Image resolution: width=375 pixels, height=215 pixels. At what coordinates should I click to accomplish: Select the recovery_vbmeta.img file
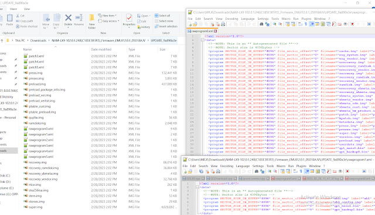tap(43, 174)
